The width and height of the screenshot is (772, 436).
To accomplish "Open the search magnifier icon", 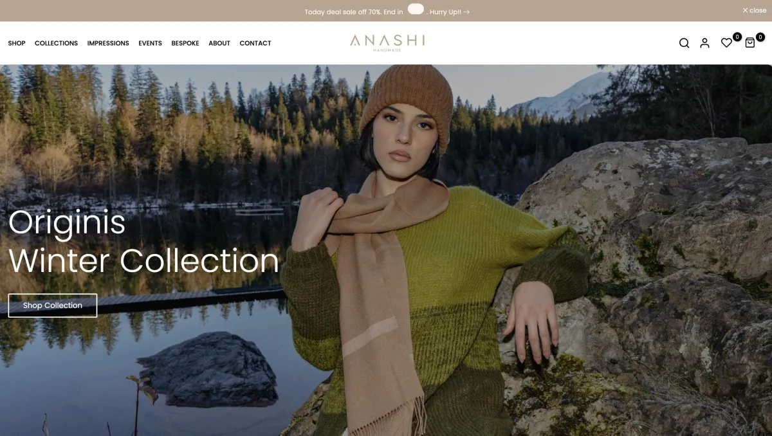I will click(684, 43).
